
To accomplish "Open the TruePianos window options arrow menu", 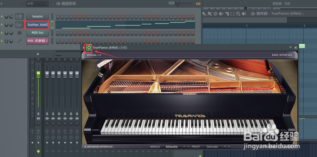I will [84, 47].
